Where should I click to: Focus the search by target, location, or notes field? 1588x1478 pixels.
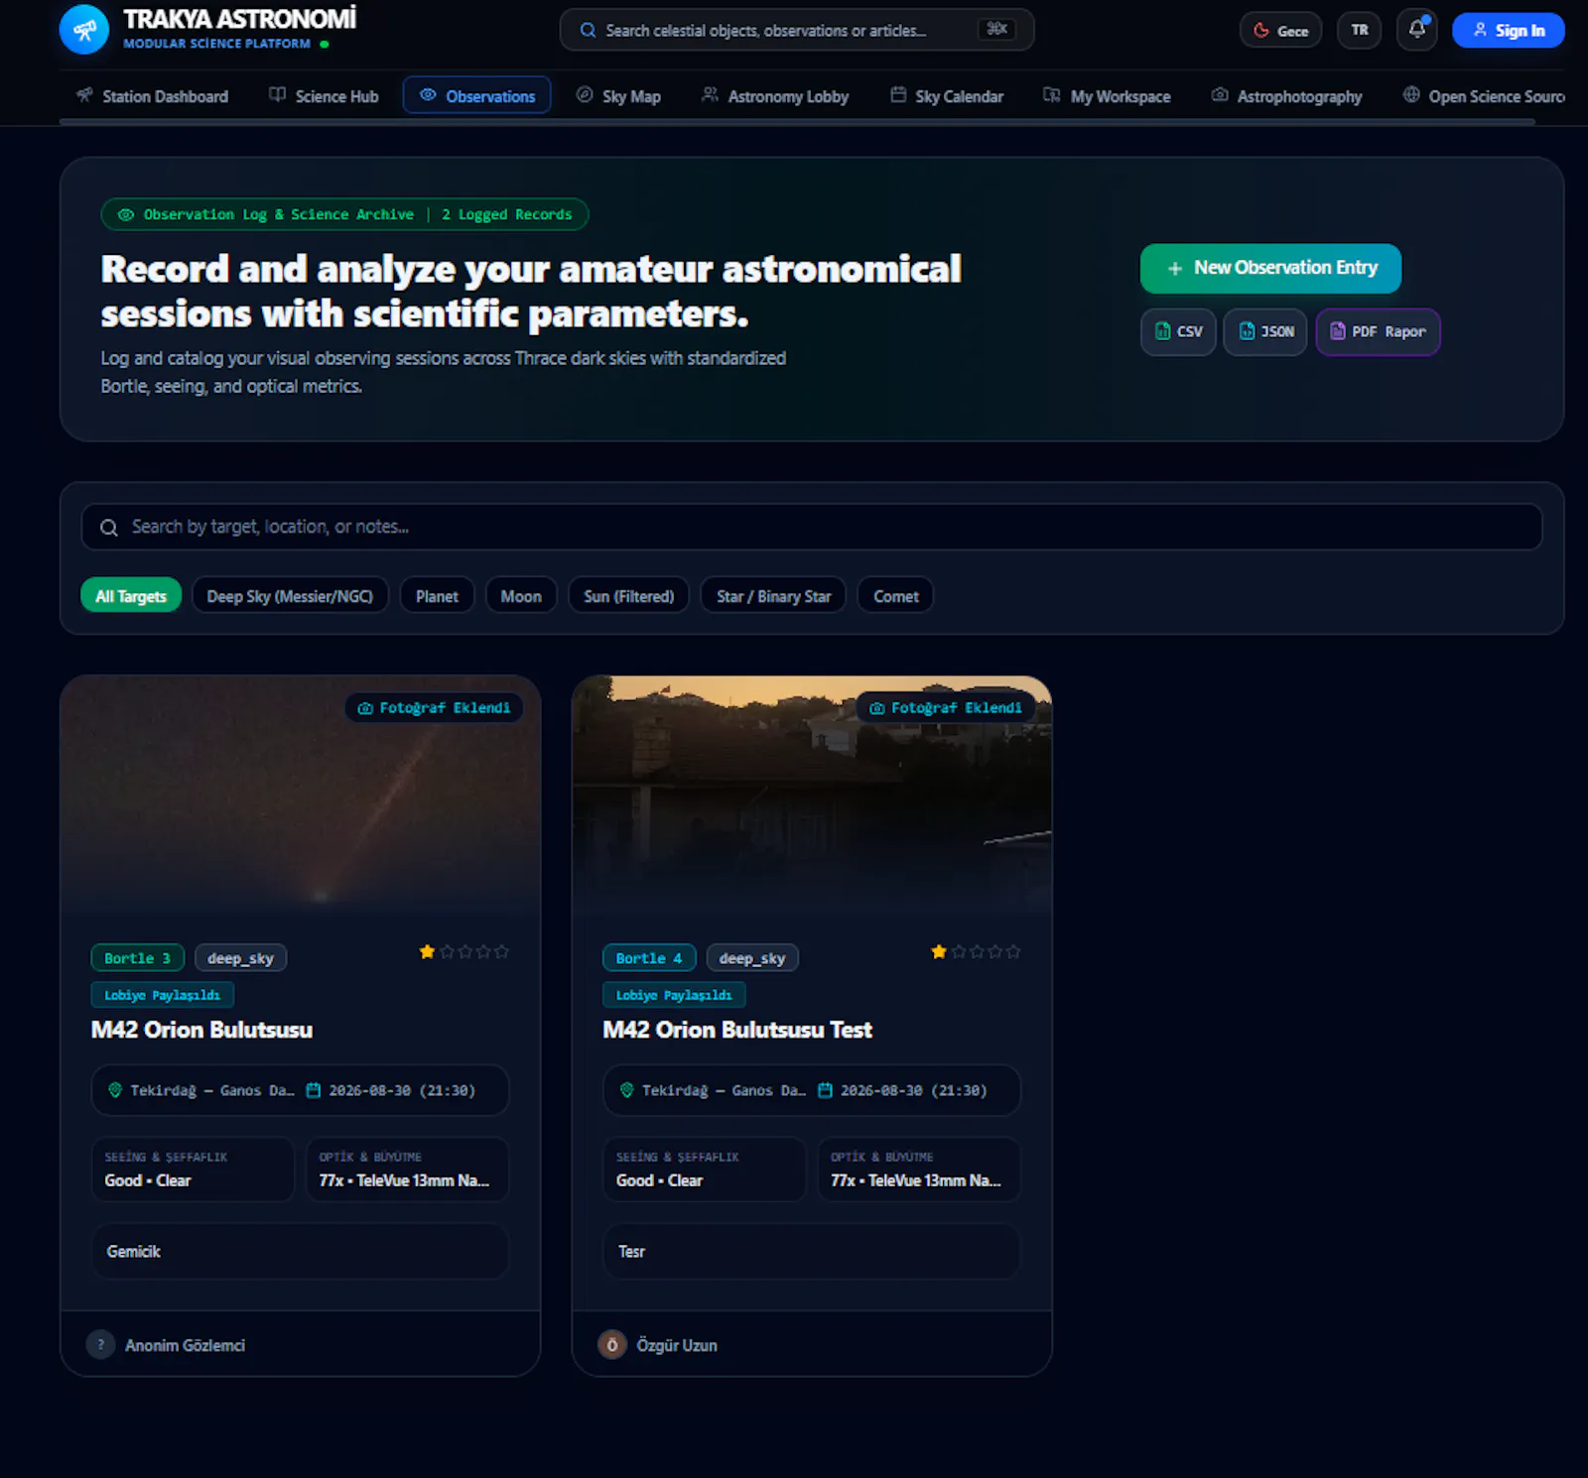point(812,527)
